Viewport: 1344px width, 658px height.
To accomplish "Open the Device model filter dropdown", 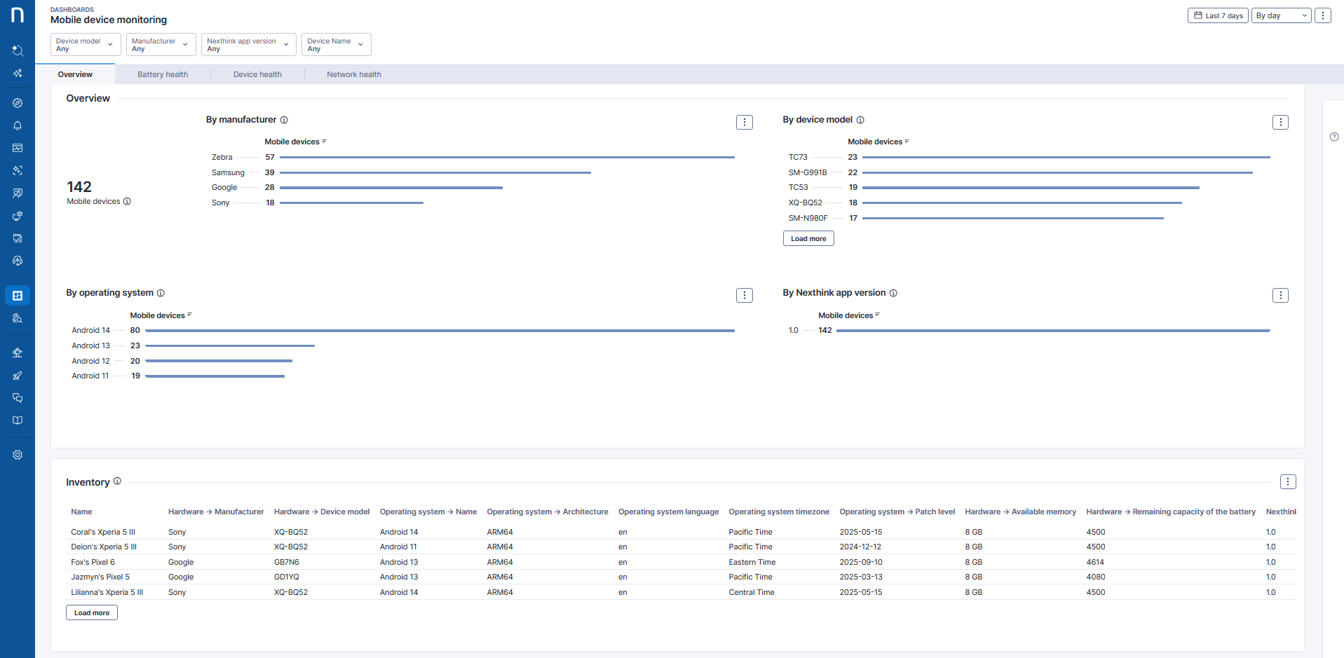I will click(x=85, y=44).
